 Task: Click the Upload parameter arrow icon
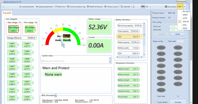click(x=37, y=7)
